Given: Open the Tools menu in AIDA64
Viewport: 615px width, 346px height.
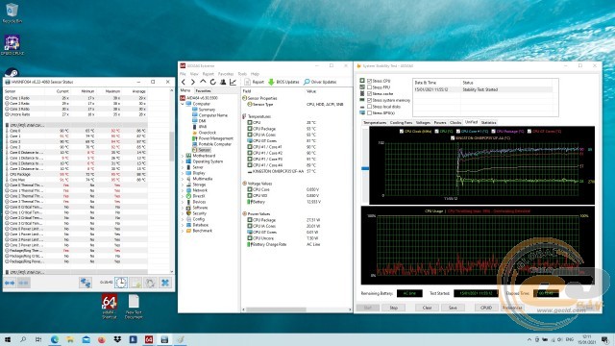Looking at the screenshot, I should 242,74.
